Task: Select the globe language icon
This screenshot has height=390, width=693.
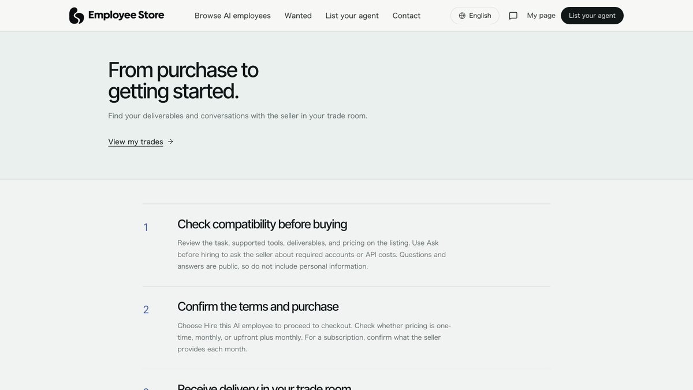Action: pyautogui.click(x=462, y=16)
